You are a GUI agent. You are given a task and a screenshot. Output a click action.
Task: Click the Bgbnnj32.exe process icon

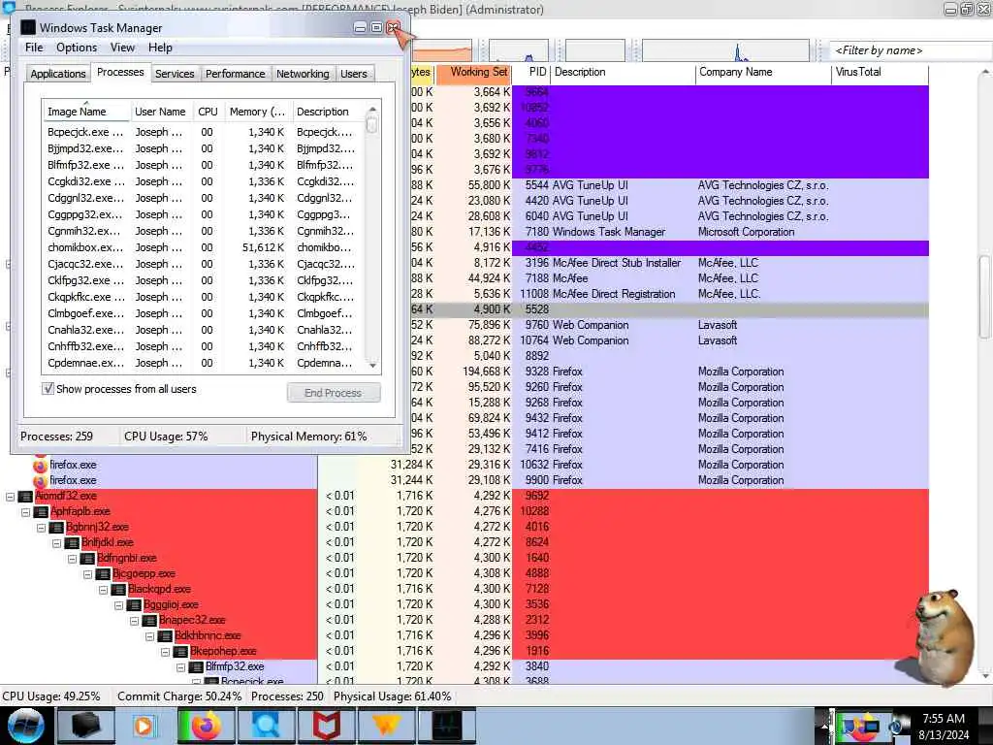(x=56, y=527)
